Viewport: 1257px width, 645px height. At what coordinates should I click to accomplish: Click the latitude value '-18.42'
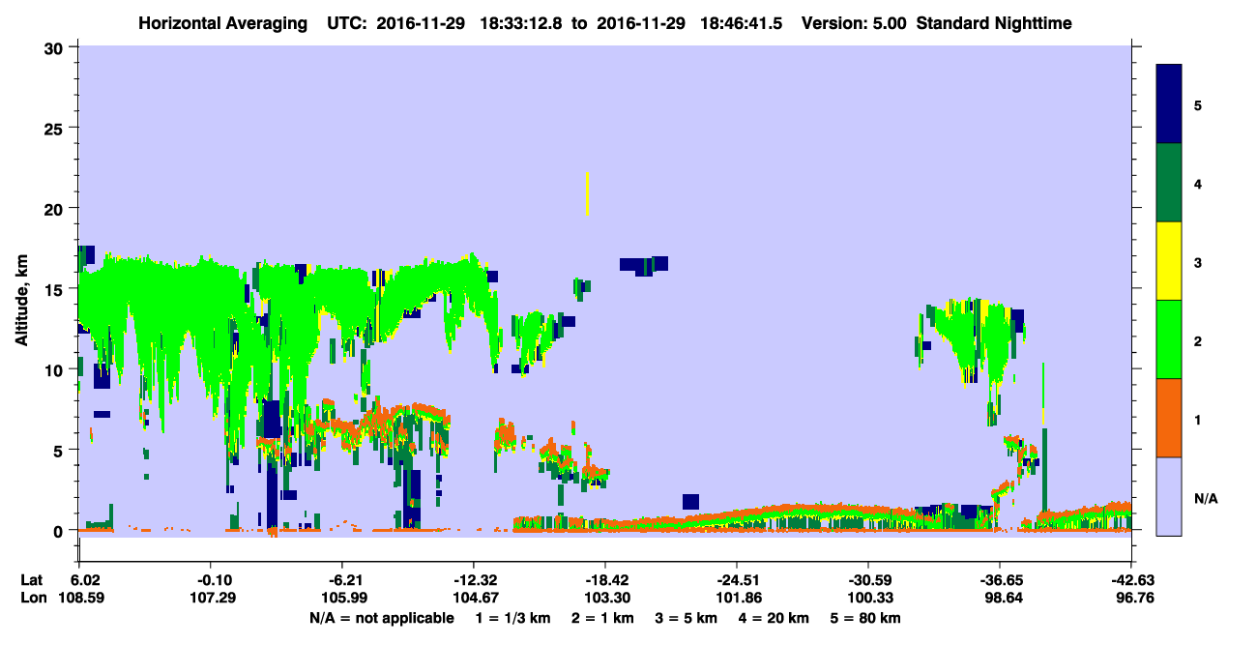tap(604, 579)
